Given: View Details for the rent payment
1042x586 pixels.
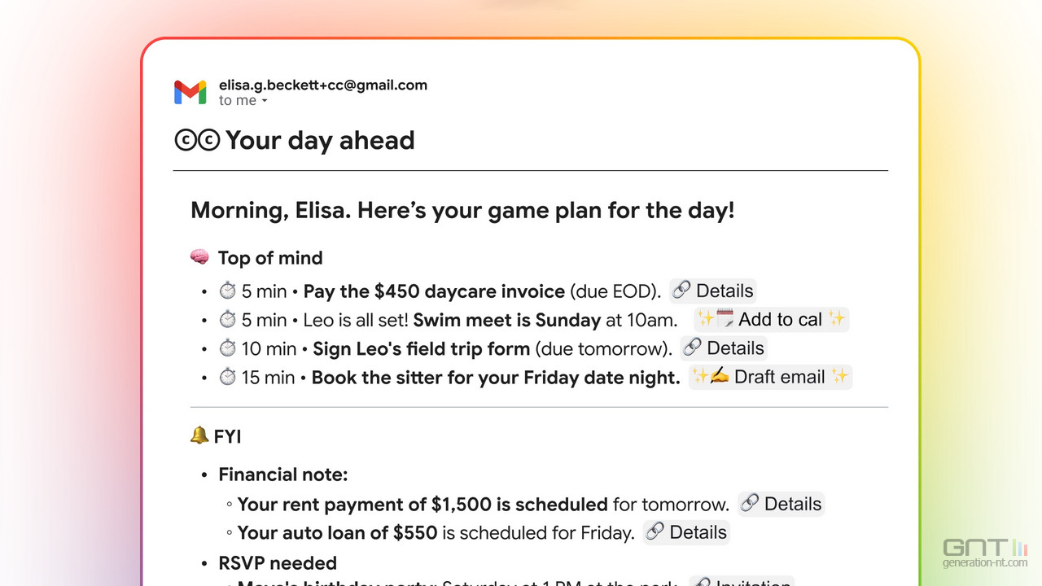Looking at the screenshot, I should click(x=781, y=504).
